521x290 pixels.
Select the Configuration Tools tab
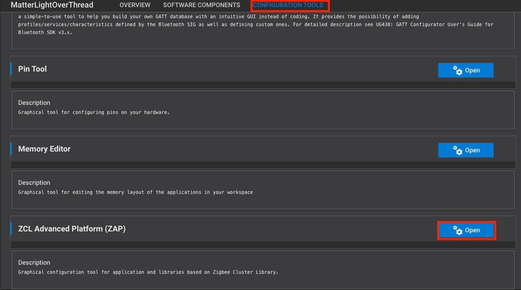pos(288,5)
